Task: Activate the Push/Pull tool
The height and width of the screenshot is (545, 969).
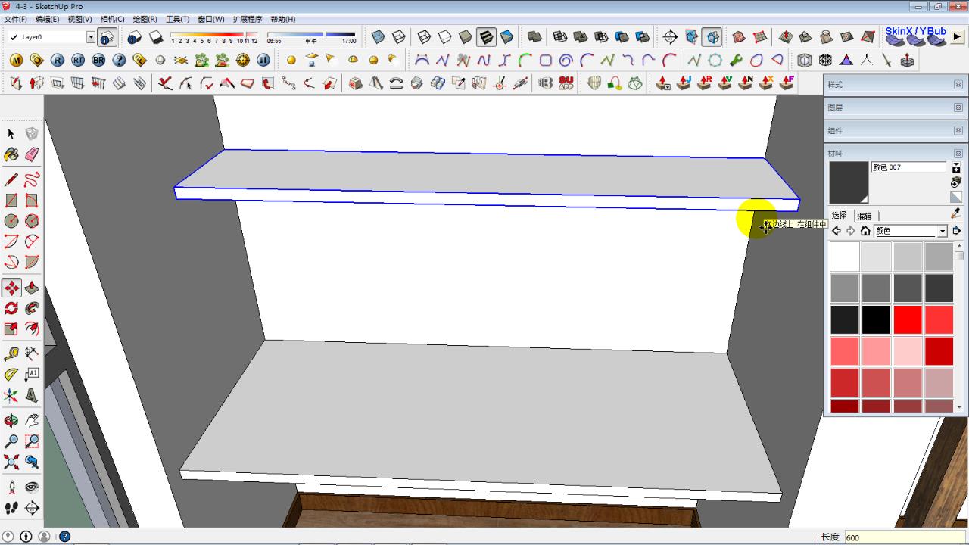Action: 32,288
